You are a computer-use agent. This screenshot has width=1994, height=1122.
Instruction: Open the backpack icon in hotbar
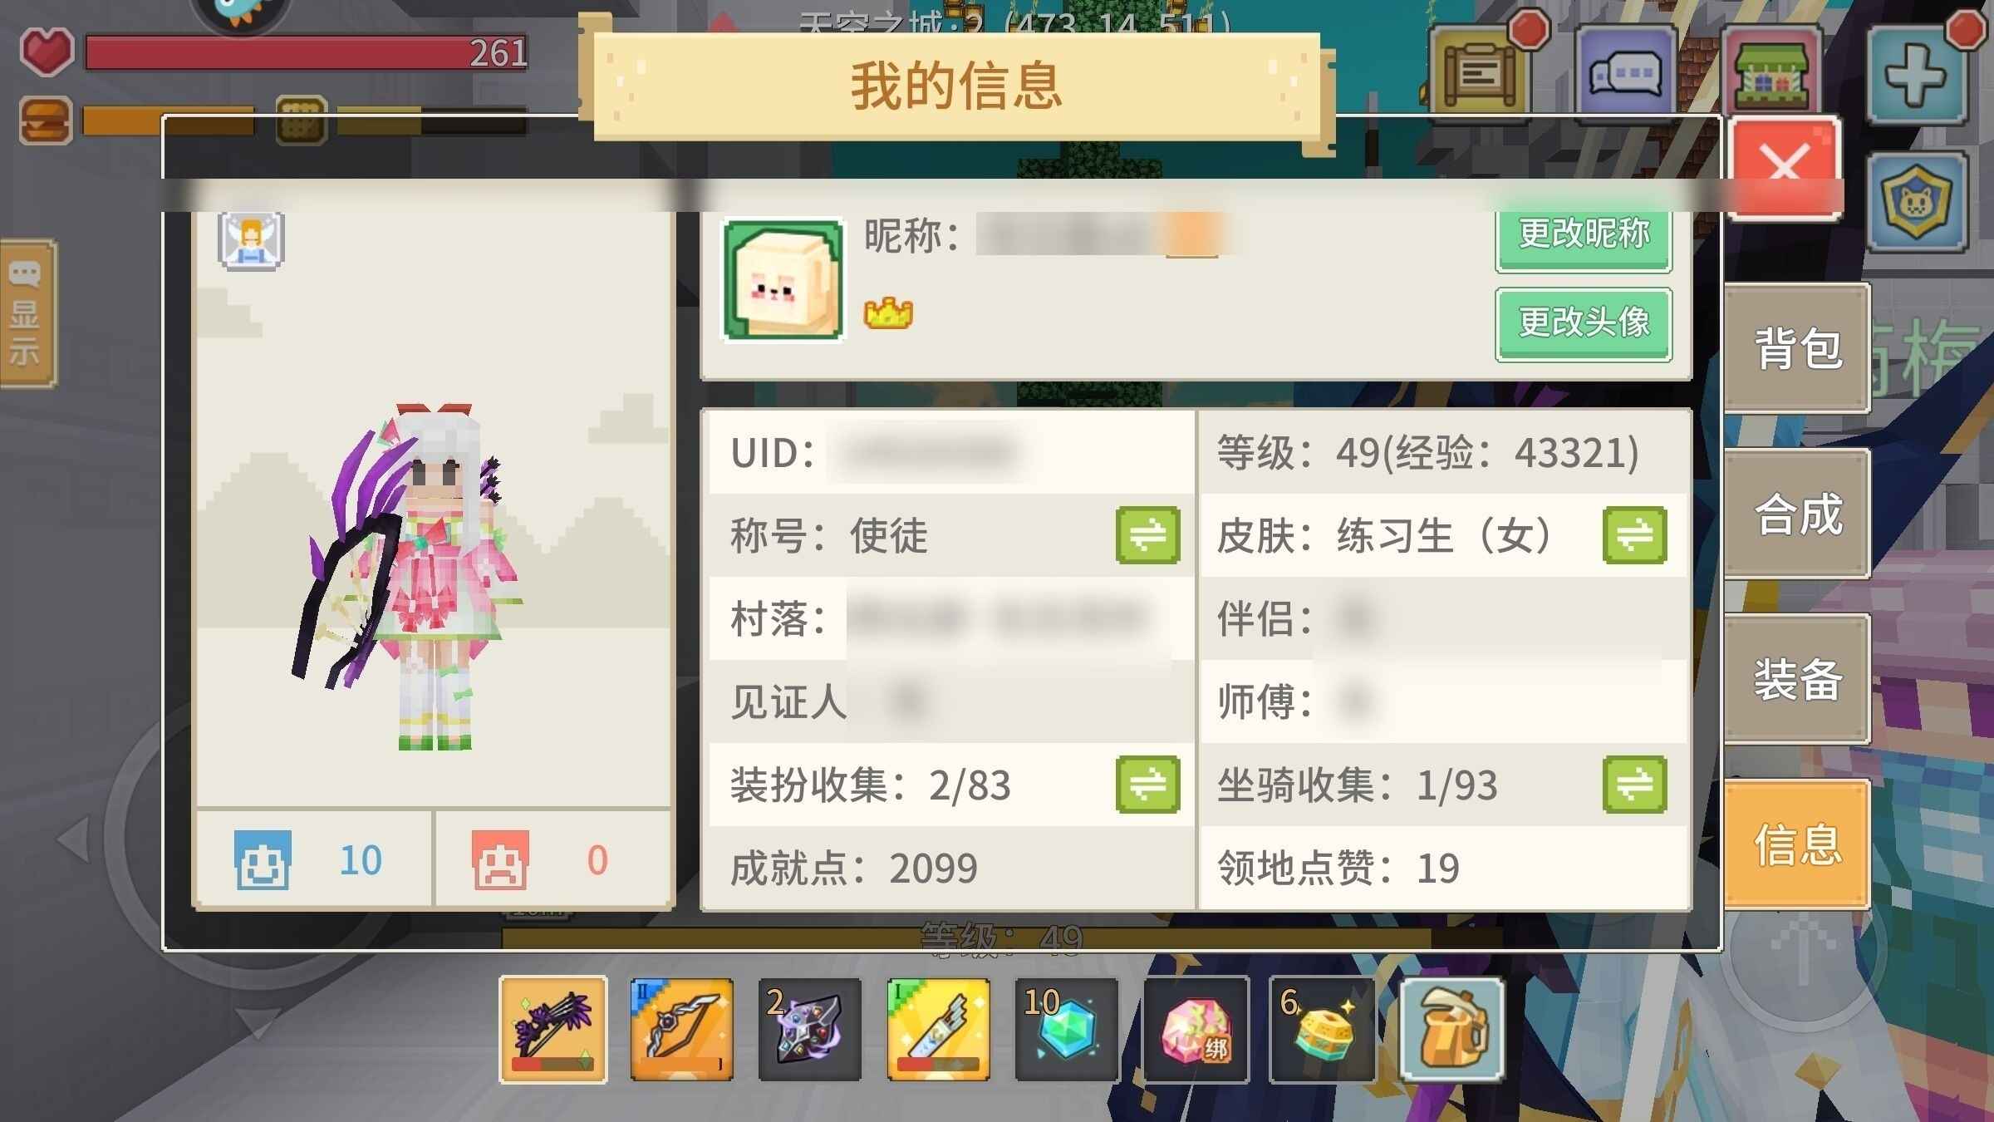[1451, 1030]
